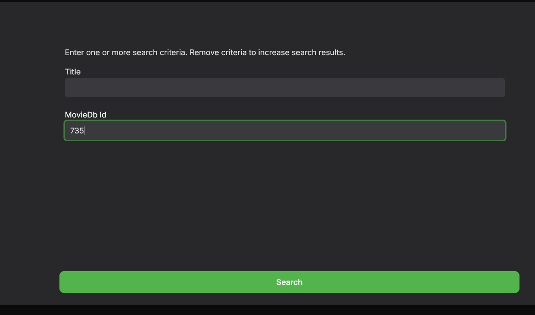Activate the MovieDb Id text box

tap(284, 130)
